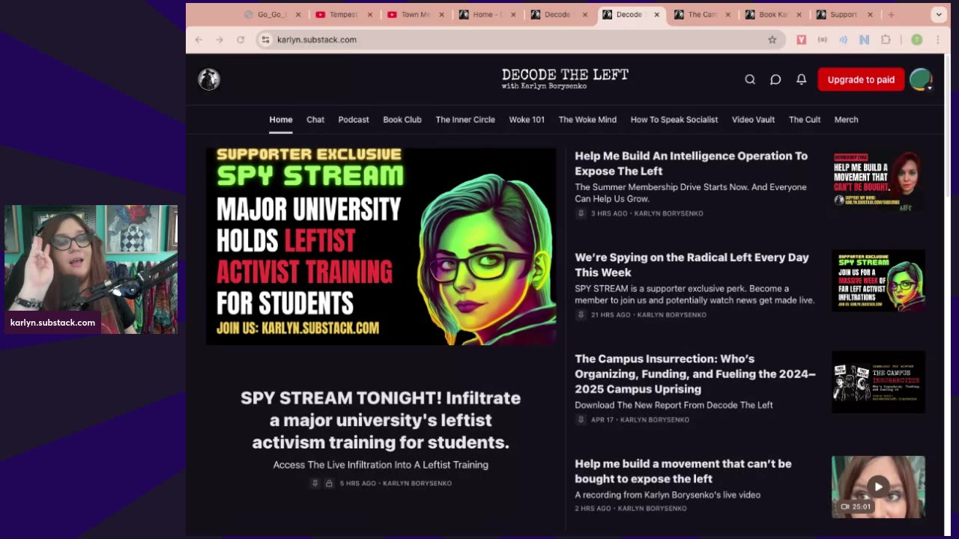959x539 pixels.
Task: Open Substack search magnifier
Action: pyautogui.click(x=750, y=79)
